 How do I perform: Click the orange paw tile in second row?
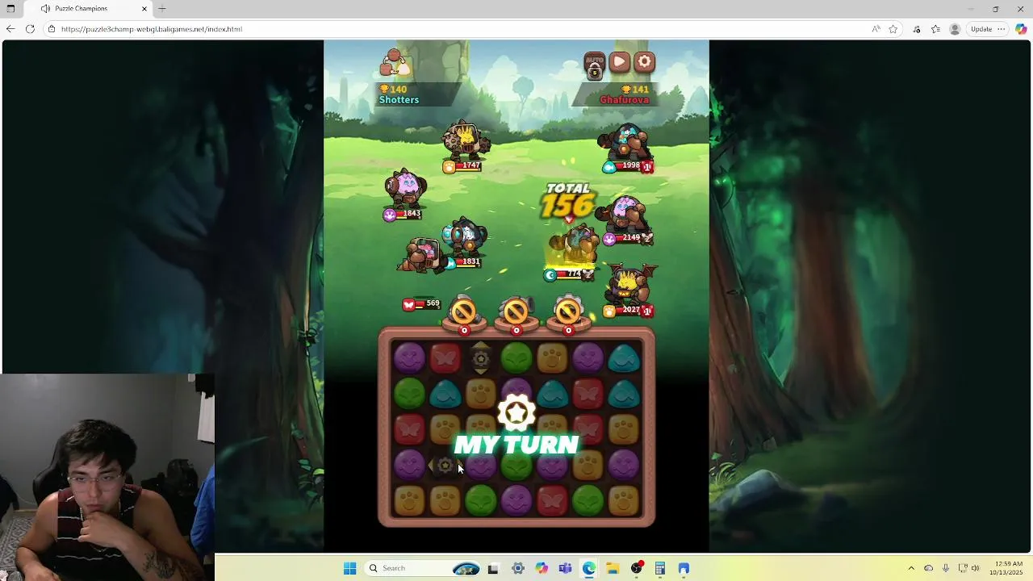481,394
